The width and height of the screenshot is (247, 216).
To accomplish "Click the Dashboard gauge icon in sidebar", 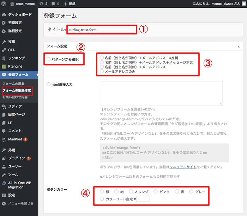I will pos(4,15).
